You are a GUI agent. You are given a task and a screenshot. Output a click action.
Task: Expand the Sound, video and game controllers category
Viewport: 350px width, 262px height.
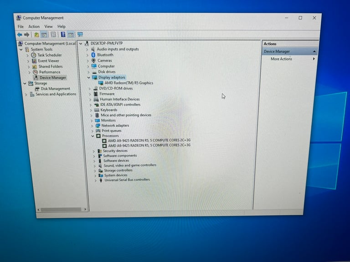point(94,166)
